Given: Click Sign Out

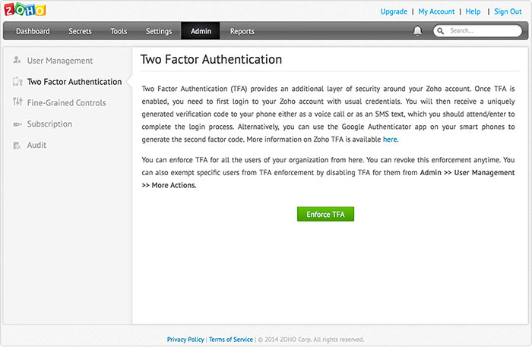Looking at the screenshot, I should click(x=508, y=11).
